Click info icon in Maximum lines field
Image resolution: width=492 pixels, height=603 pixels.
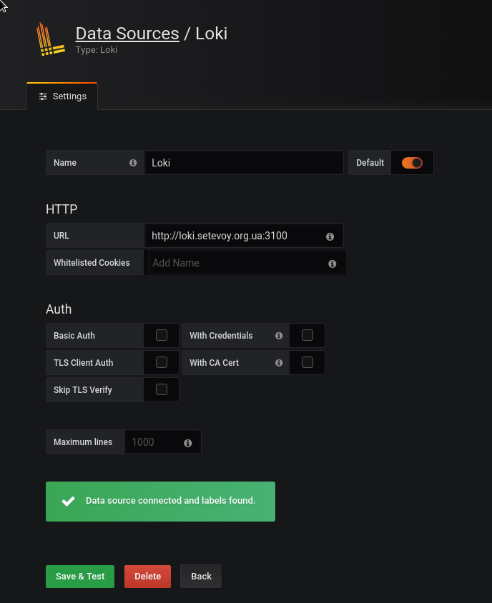point(188,443)
